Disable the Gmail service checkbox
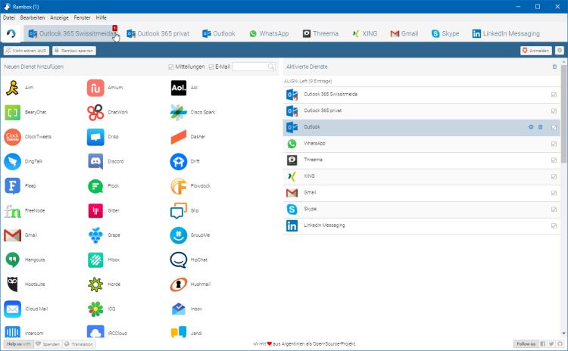The height and width of the screenshot is (351, 568). (554, 193)
